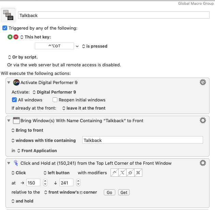
Task: Toggle the Command modifier for the click
Action: click(138, 173)
